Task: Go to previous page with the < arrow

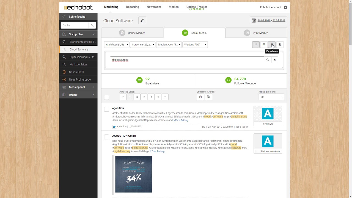Action: (x=123, y=97)
